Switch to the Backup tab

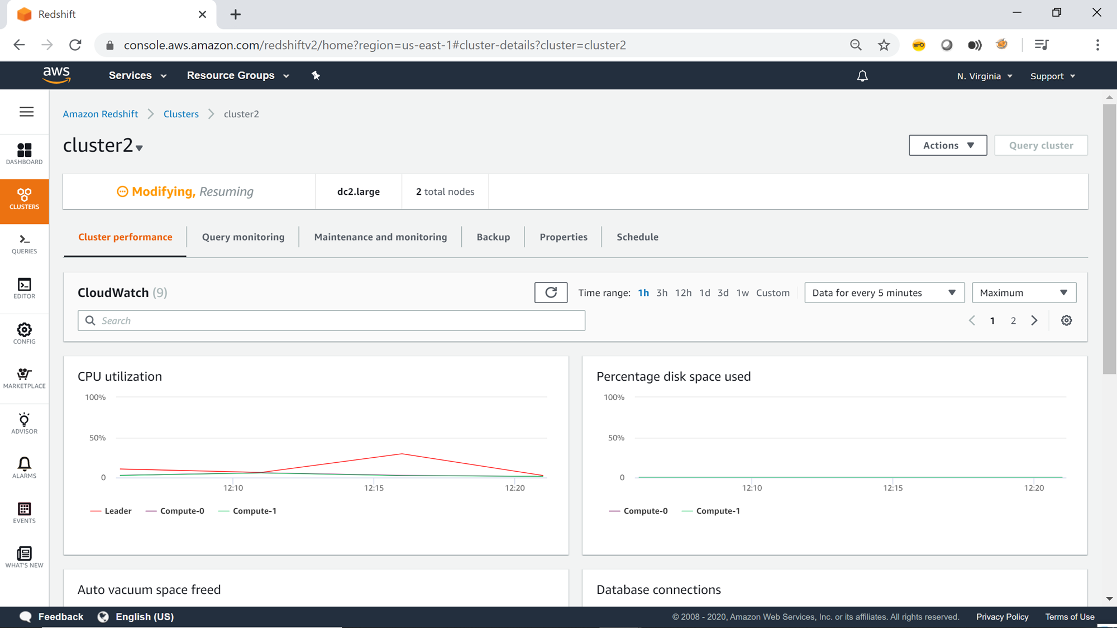pos(493,237)
